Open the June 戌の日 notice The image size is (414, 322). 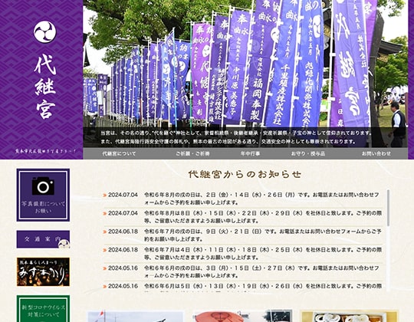(261, 271)
